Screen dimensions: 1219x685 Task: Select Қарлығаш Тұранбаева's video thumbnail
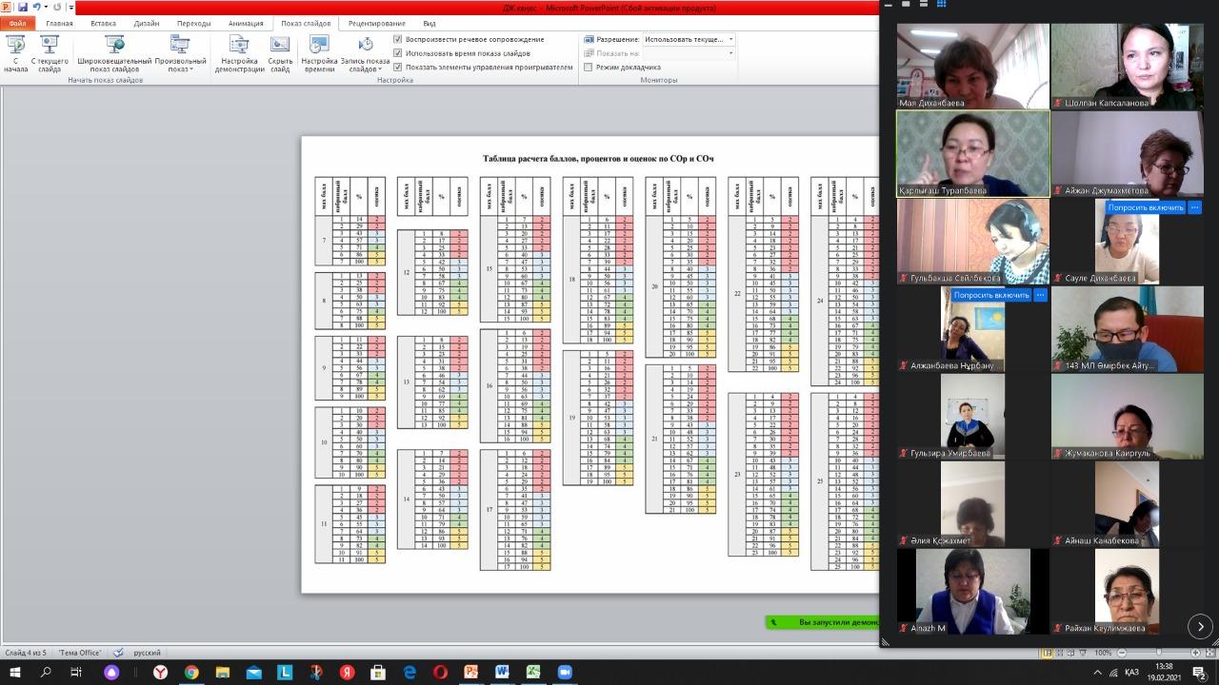point(972,152)
